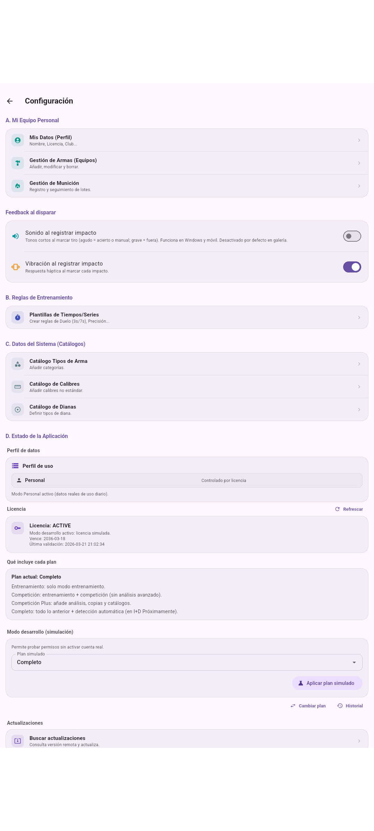Open Mis Datos profile icon
Viewport: 374px width, 831px height.
tap(17, 140)
